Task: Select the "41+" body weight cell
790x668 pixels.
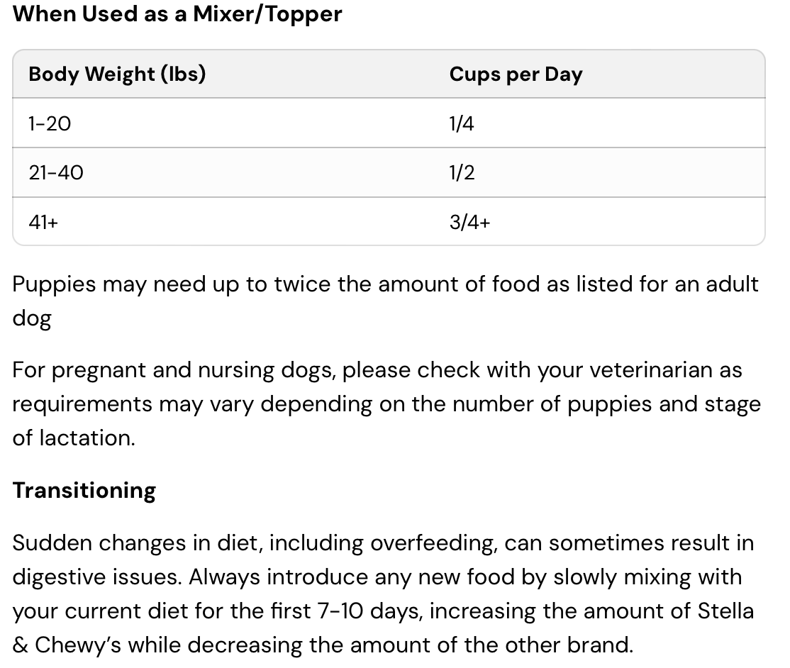Action: click(43, 222)
